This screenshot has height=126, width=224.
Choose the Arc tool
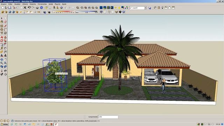(x=5, y=29)
